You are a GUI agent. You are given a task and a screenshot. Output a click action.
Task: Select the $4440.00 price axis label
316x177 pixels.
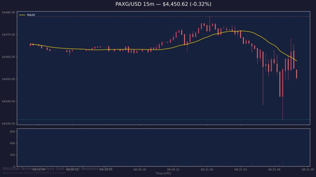pos(8,101)
